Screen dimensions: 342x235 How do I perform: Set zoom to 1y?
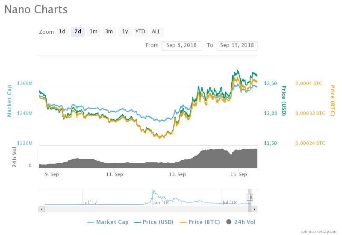[125, 32]
